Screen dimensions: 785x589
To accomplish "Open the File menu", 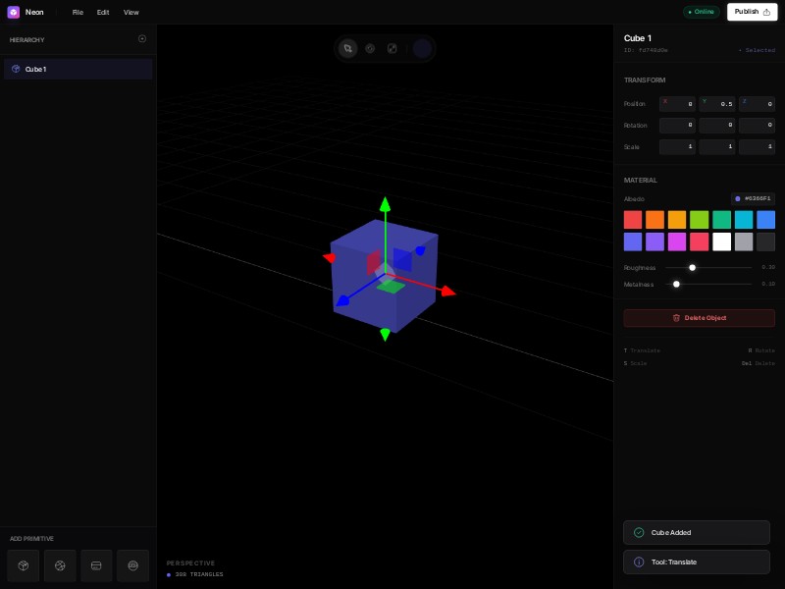I will point(77,13).
